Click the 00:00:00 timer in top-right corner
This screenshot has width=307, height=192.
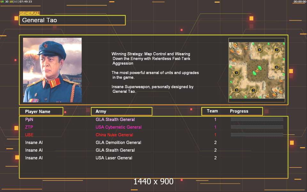pos(300,2)
